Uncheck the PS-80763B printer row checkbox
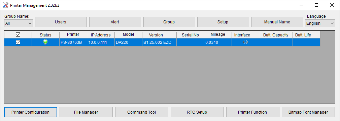Viewport: 340px width, 121px height. (x=18, y=42)
